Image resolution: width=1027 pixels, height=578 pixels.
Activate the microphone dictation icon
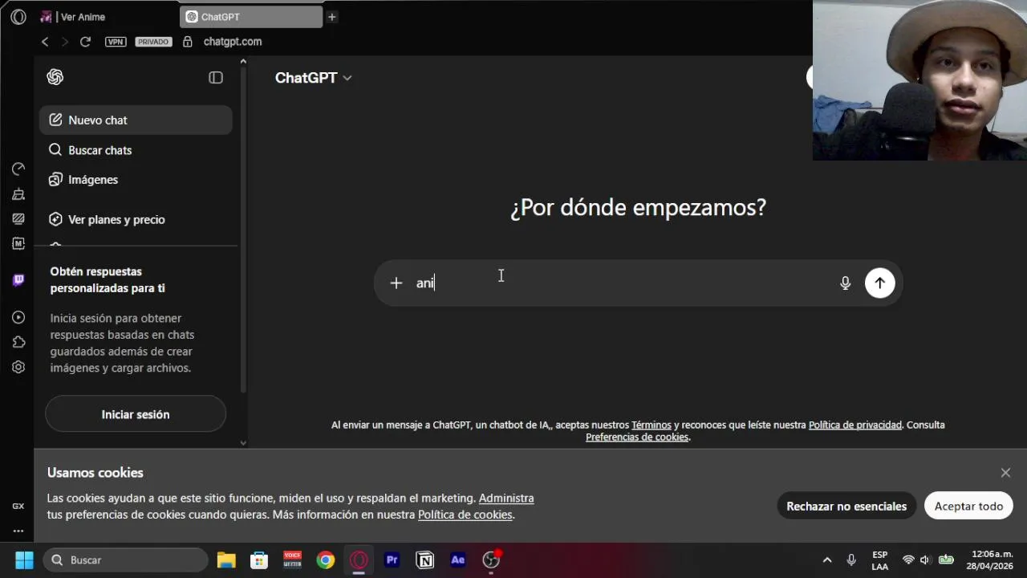[x=845, y=283]
